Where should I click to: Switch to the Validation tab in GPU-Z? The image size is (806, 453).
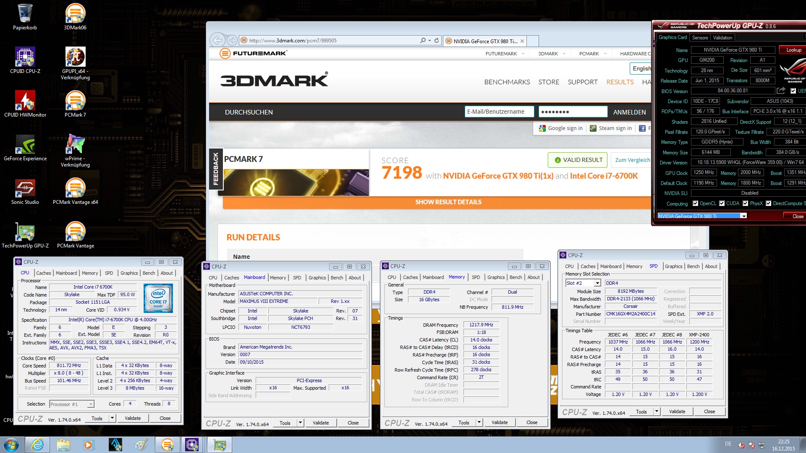pyautogui.click(x=722, y=38)
